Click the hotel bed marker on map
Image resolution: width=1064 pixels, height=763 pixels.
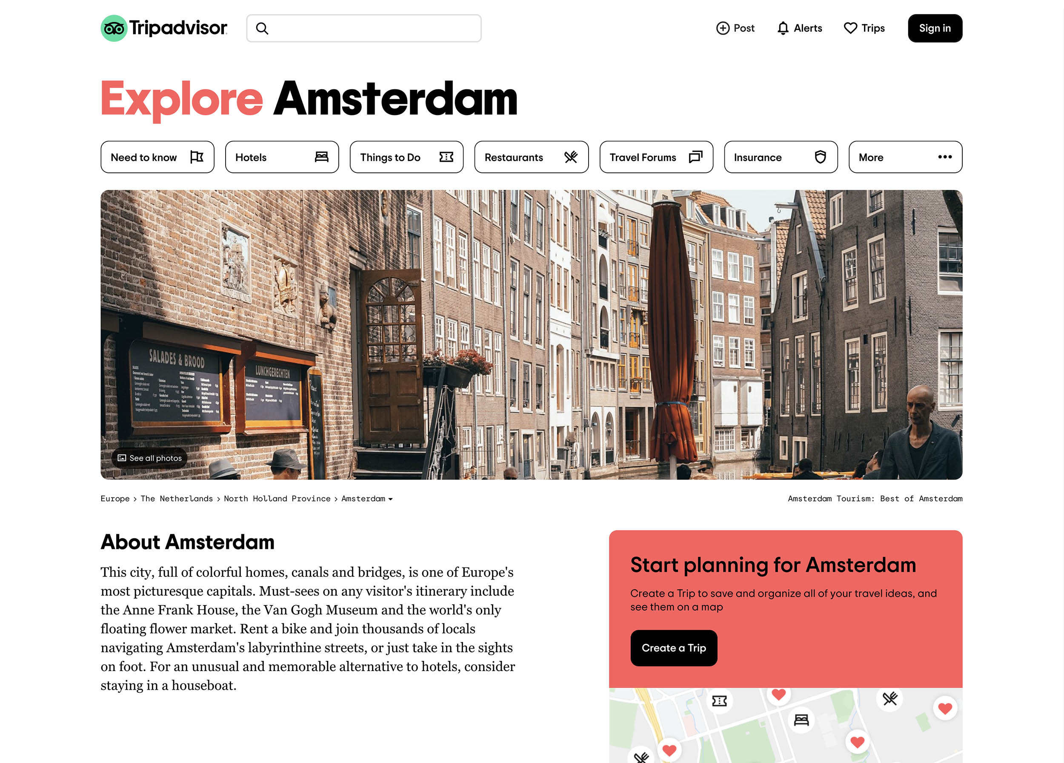[801, 720]
